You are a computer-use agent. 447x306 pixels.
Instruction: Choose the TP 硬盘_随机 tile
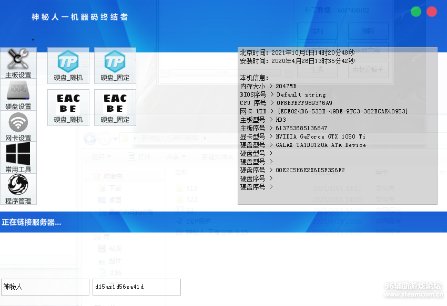[68, 65]
